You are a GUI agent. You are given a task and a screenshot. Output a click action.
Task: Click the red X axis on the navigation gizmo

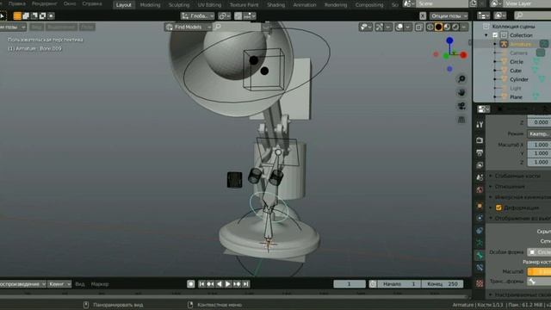463,55
